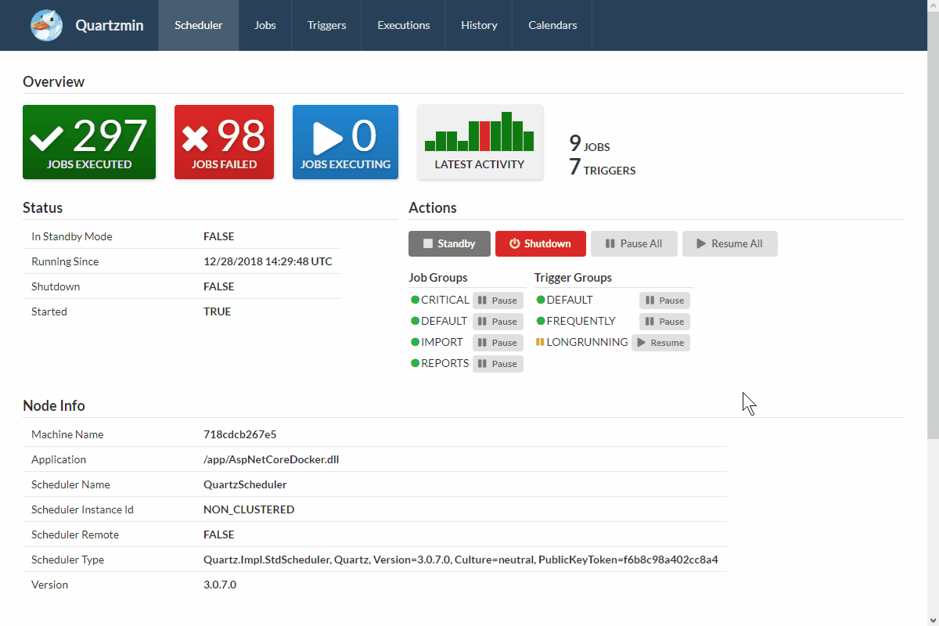Pause the REPORTS job group
This screenshot has height=626, width=939.
click(498, 363)
